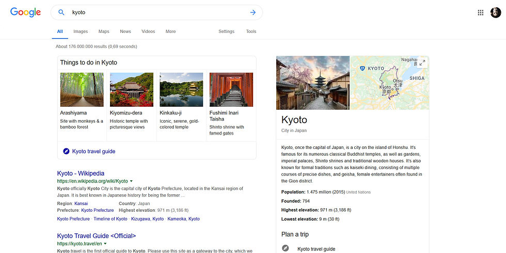Open the Timeline of Kyoto sitelink

(110, 219)
